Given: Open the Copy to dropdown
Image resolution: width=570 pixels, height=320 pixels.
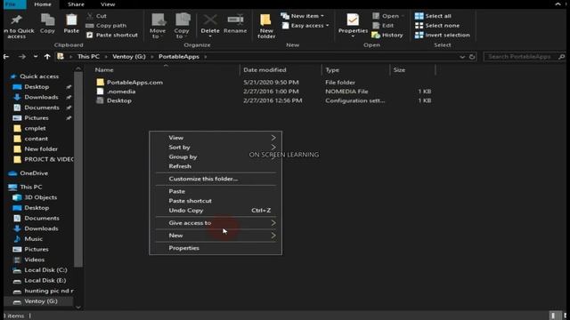Looking at the screenshot, I should (x=182, y=26).
